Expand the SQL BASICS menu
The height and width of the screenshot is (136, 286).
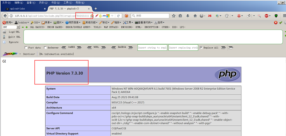coord(38,27)
